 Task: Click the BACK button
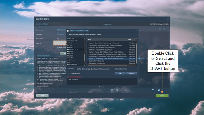(42, 96)
